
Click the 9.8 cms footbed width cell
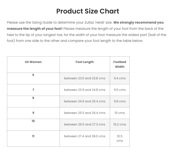(x=120, y=101)
